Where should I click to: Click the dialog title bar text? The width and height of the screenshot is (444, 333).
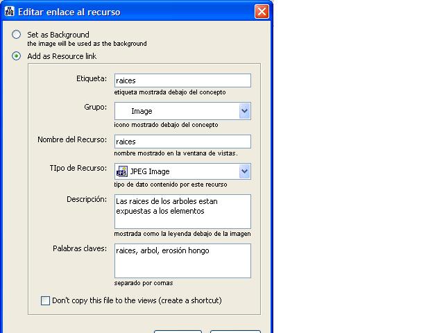coord(69,12)
